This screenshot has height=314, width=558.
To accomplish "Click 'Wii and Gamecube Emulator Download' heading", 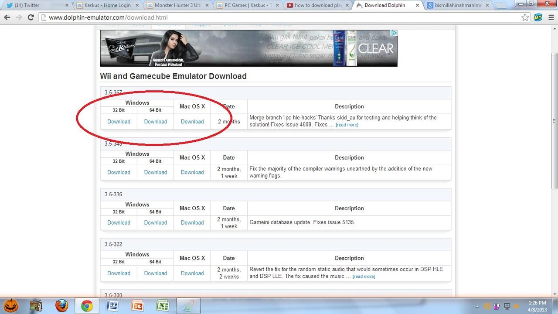I will coord(174,76).
